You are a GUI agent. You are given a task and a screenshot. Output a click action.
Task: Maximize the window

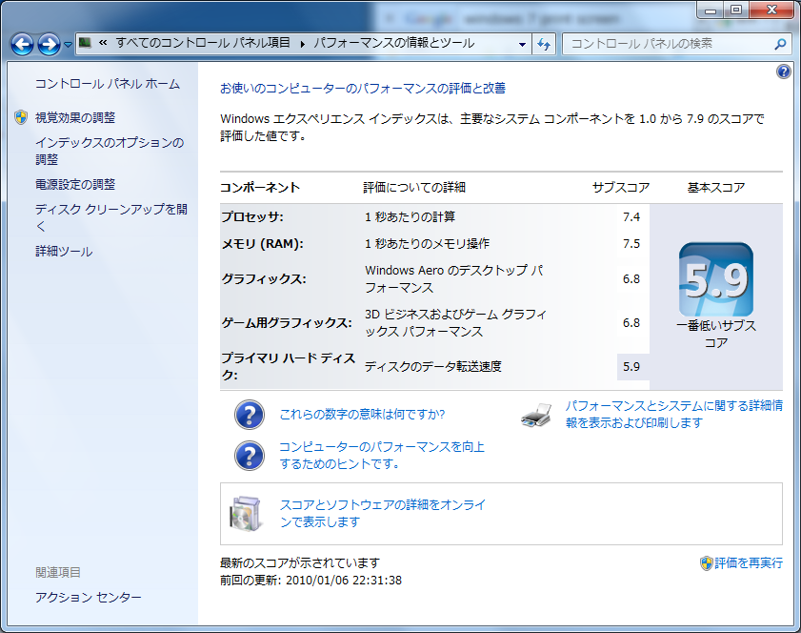point(736,10)
